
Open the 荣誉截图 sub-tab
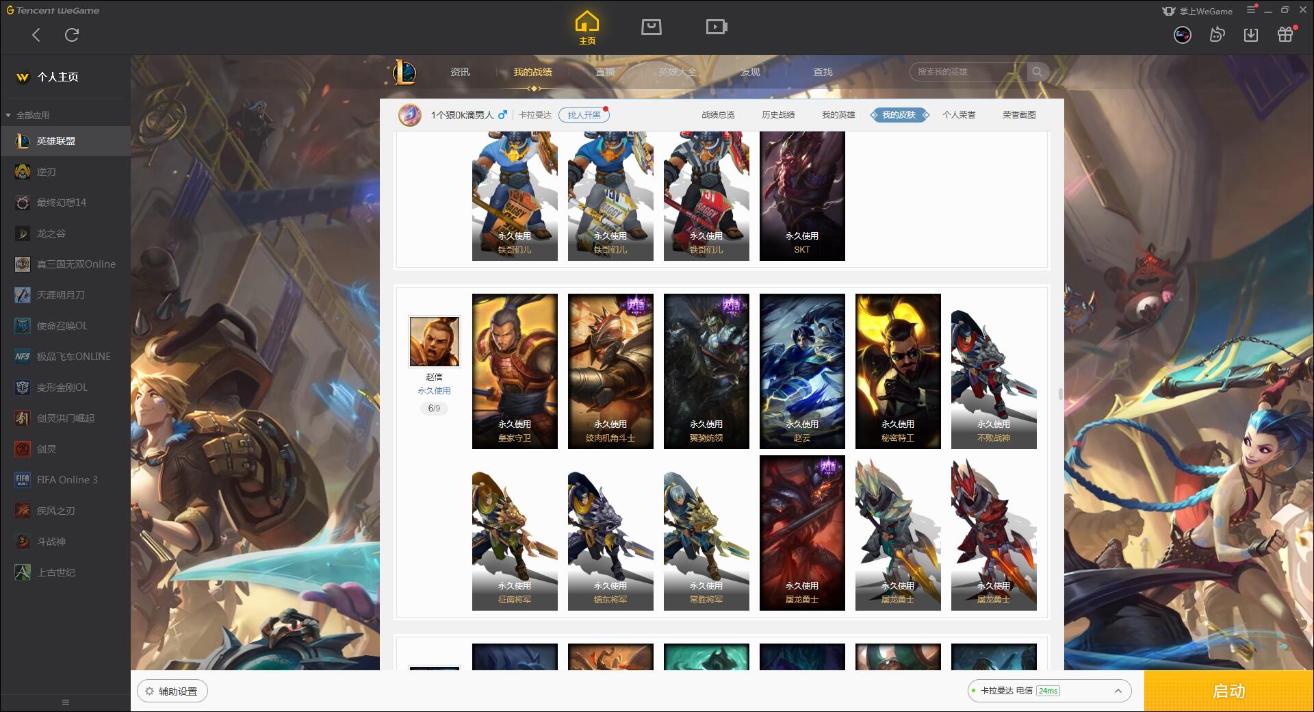(x=1019, y=115)
